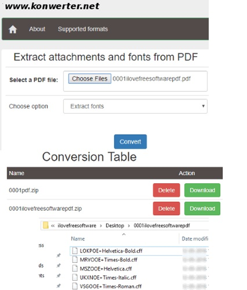Select the MSZOOE+Helvetica.cff file icon
The height and width of the screenshot is (290, 247).
75,268
